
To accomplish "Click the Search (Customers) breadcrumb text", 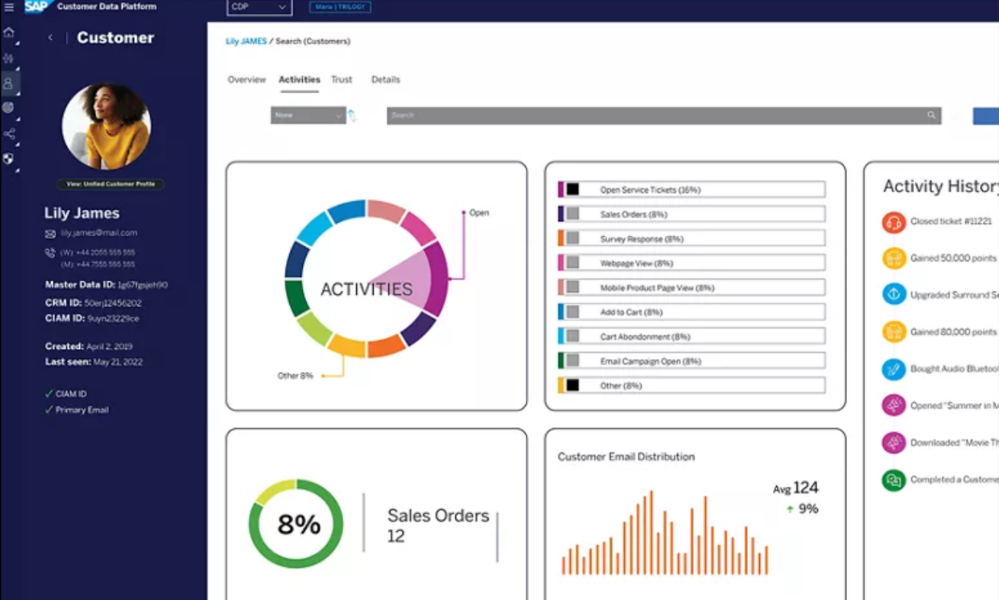I will point(313,41).
